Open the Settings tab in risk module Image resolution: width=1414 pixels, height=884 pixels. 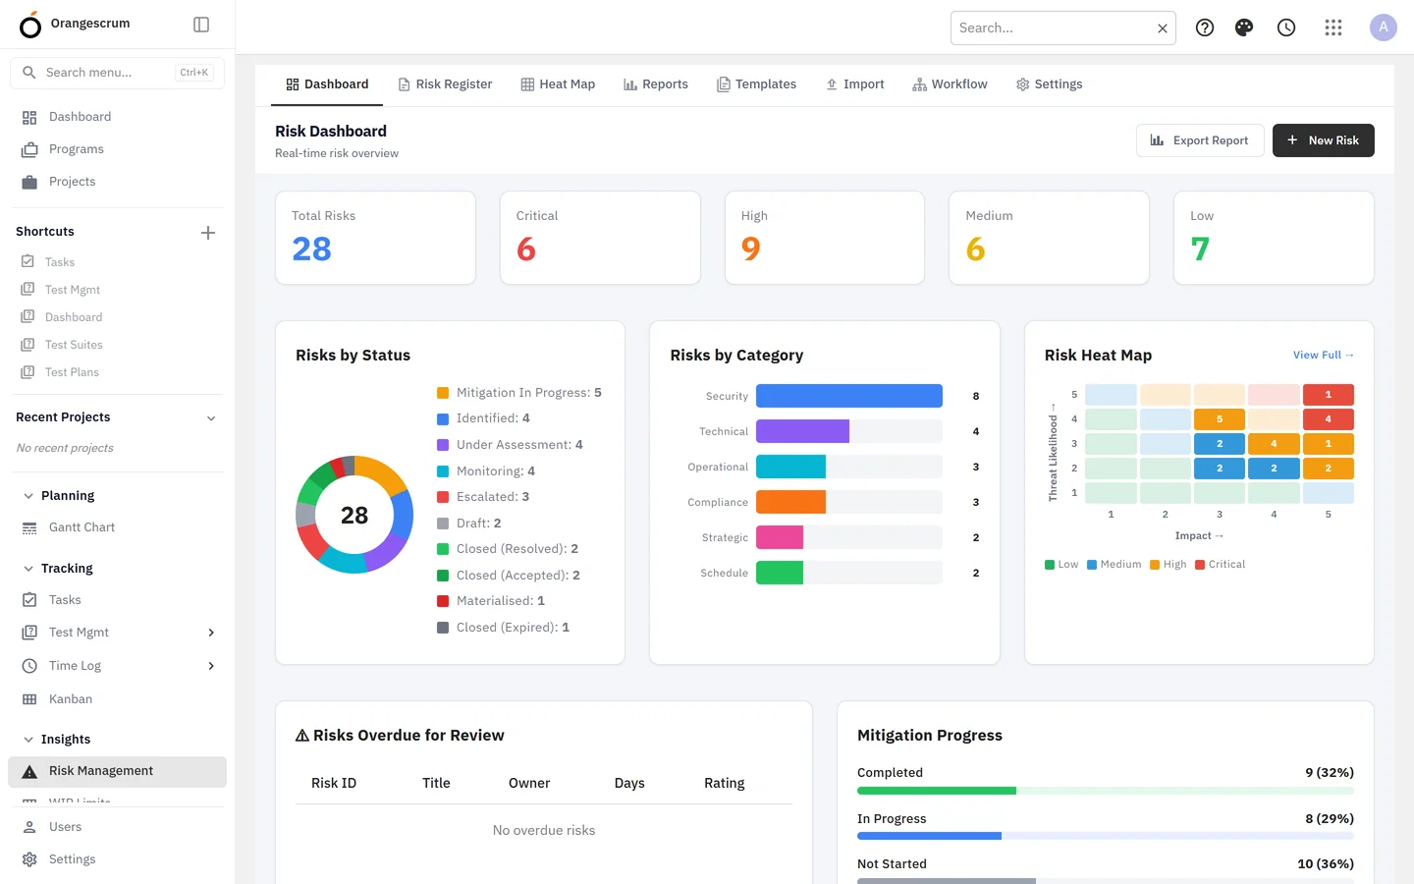click(1049, 84)
